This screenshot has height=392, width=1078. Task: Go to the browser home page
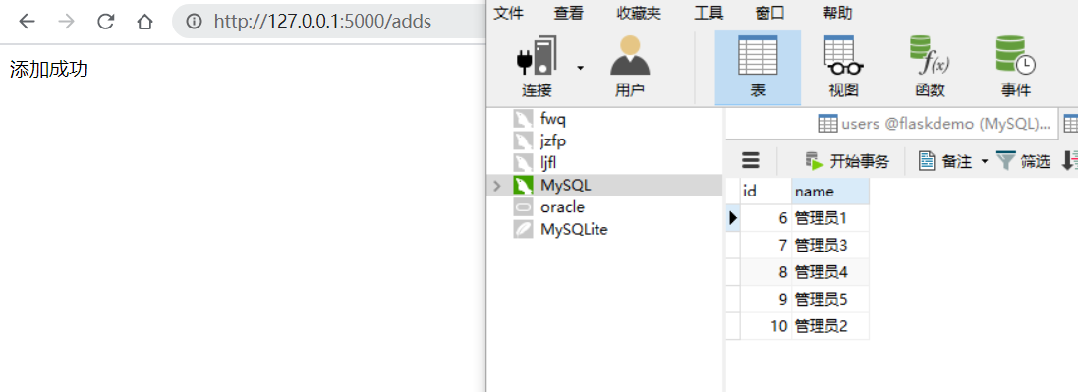pos(144,22)
